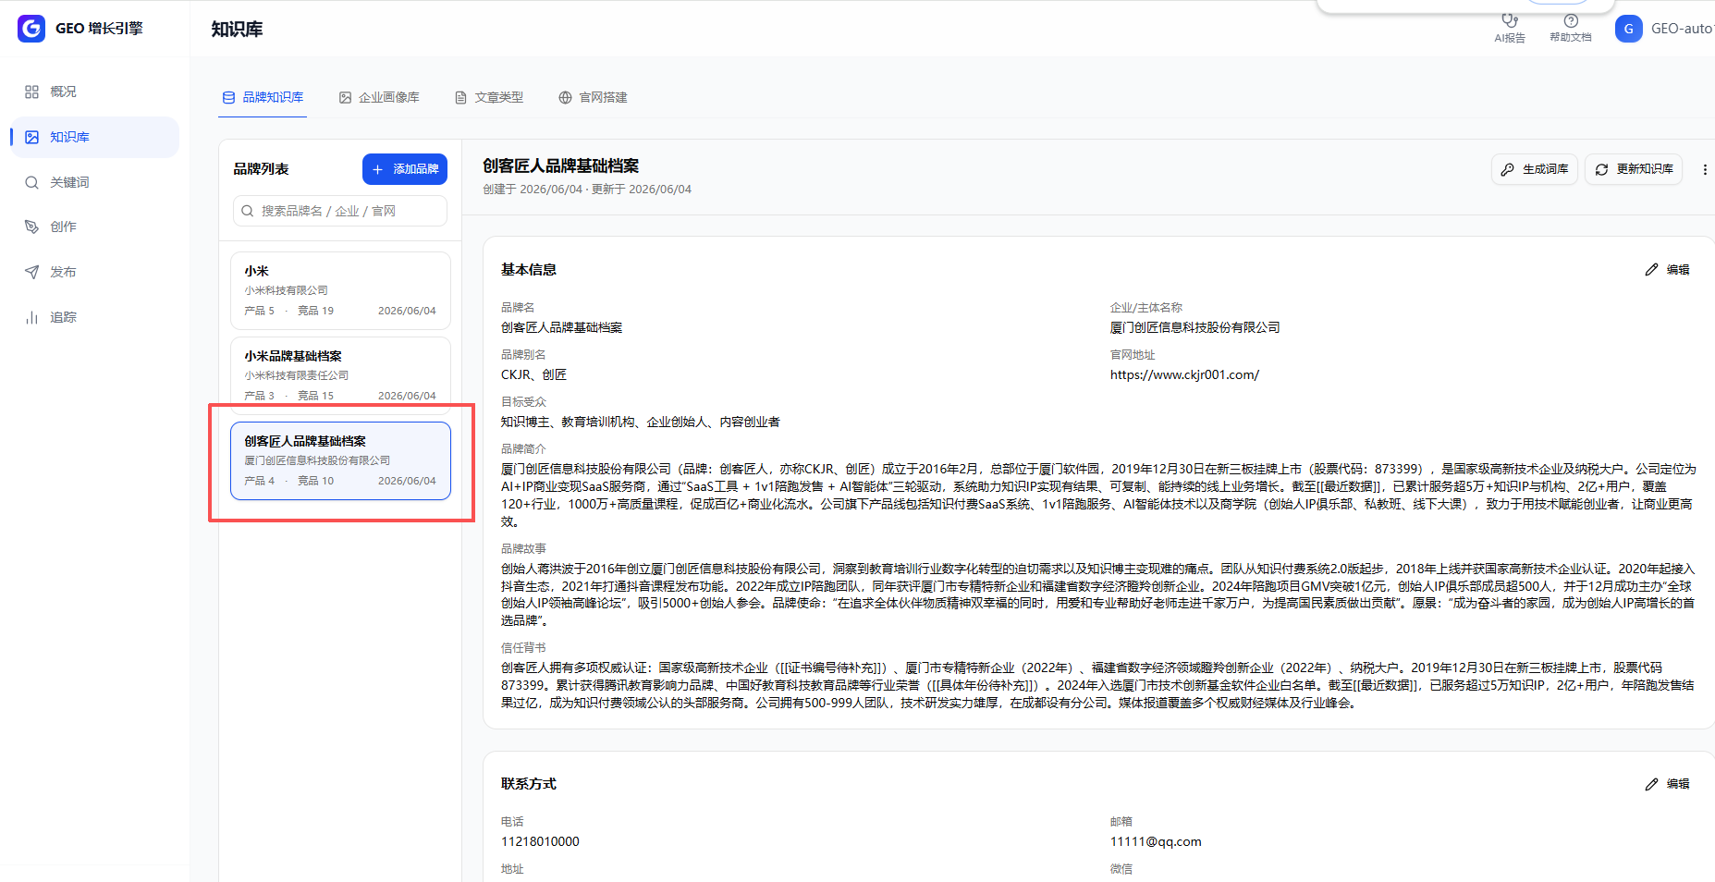Click the search icon in brand search box
This screenshot has width=1715, height=882.
248,211
